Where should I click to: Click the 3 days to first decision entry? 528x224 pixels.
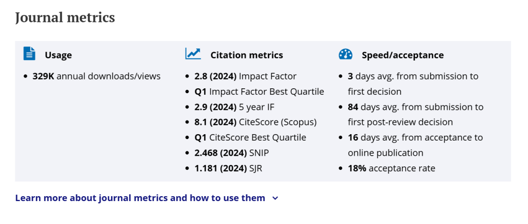(413, 84)
